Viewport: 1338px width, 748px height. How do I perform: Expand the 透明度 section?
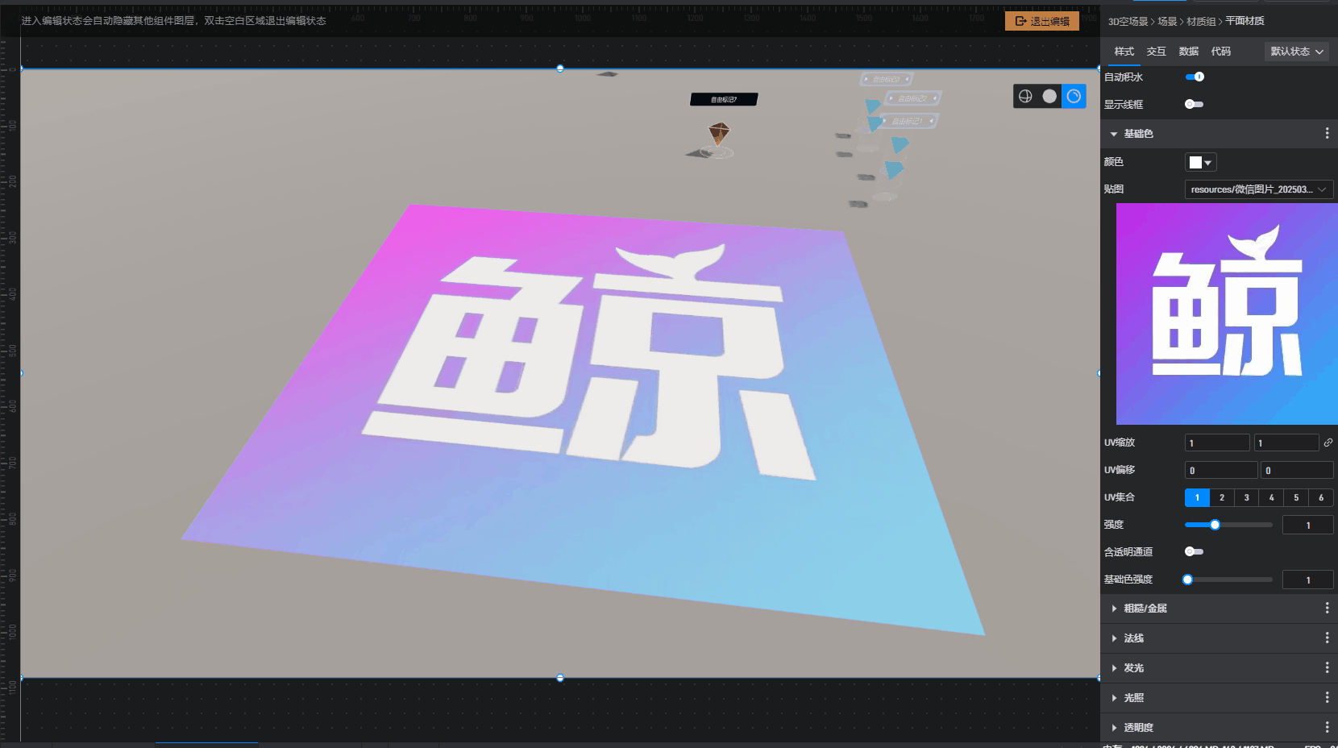coord(1114,728)
